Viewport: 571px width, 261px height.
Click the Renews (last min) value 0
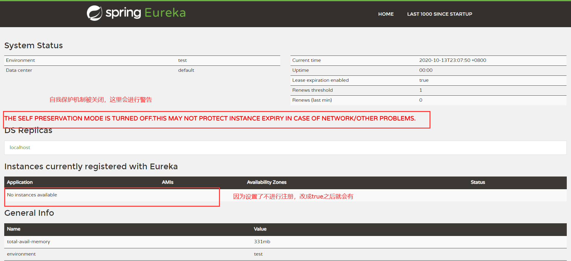(421, 100)
